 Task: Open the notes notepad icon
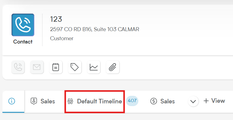[x=56, y=67]
